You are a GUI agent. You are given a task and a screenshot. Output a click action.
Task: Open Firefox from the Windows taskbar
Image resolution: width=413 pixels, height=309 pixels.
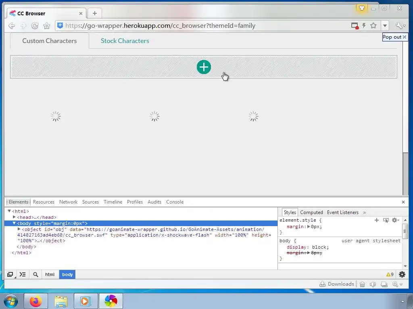(35, 301)
